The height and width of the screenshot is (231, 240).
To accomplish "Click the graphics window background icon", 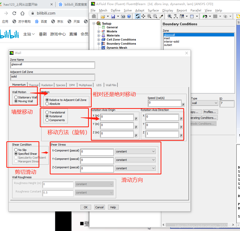I will point(192,16).
